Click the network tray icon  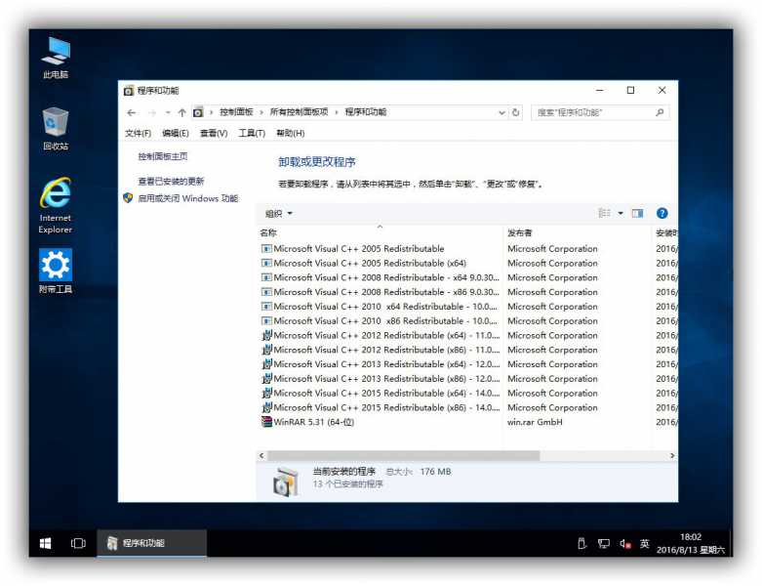tap(603, 544)
